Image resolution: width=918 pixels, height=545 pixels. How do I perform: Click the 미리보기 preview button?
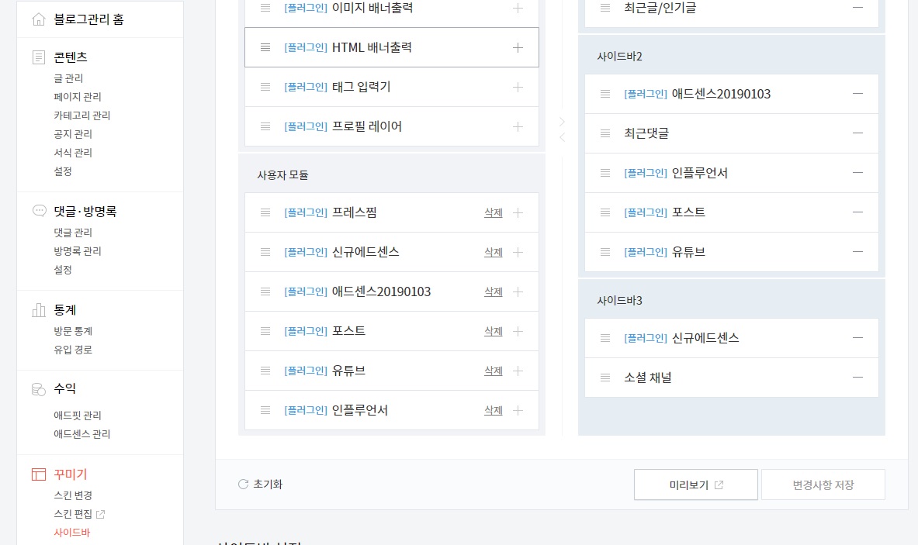click(x=695, y=485)
